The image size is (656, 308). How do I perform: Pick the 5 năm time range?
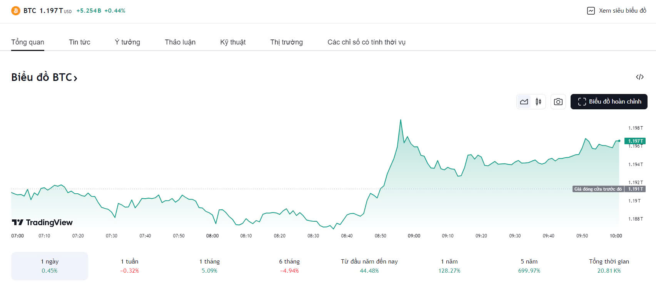tap(529, 266)
